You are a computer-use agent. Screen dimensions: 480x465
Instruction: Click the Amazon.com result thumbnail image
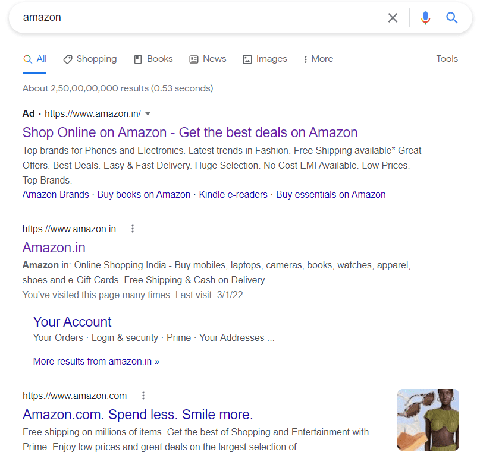(x=428, y=420)
